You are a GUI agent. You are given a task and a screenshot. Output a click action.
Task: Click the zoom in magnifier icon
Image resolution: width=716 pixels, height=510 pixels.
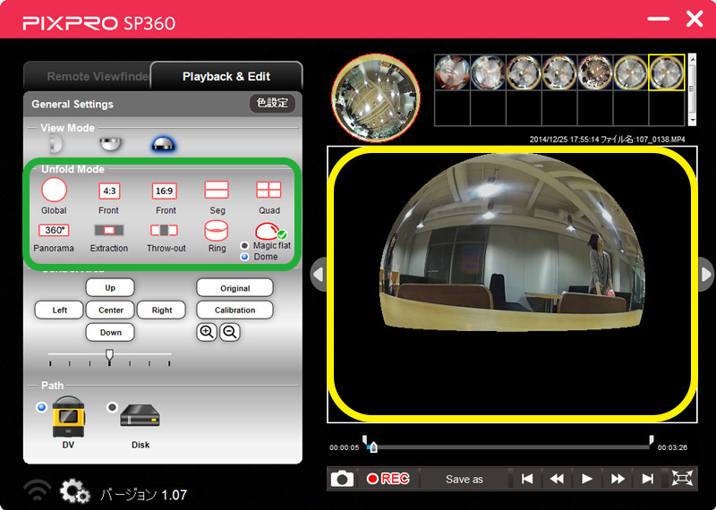(207, 332)
